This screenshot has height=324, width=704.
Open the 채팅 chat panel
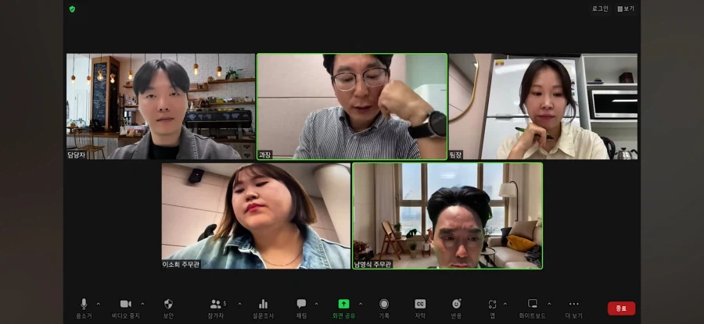pos(301,308)
